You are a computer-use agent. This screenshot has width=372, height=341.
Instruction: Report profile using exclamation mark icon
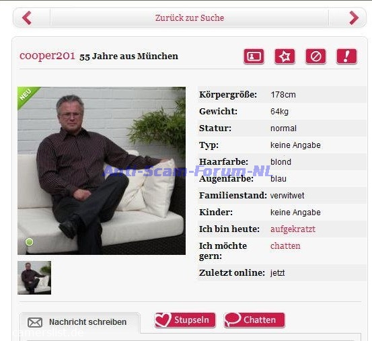[346, 56]
